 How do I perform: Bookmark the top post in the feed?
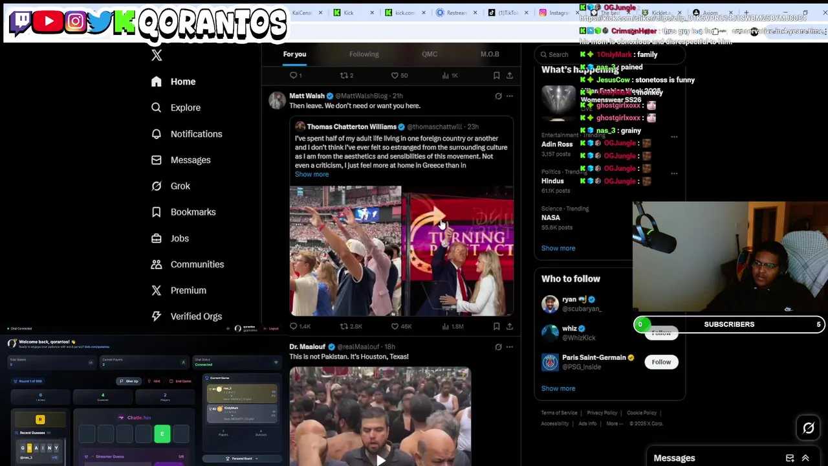[496, 76]
